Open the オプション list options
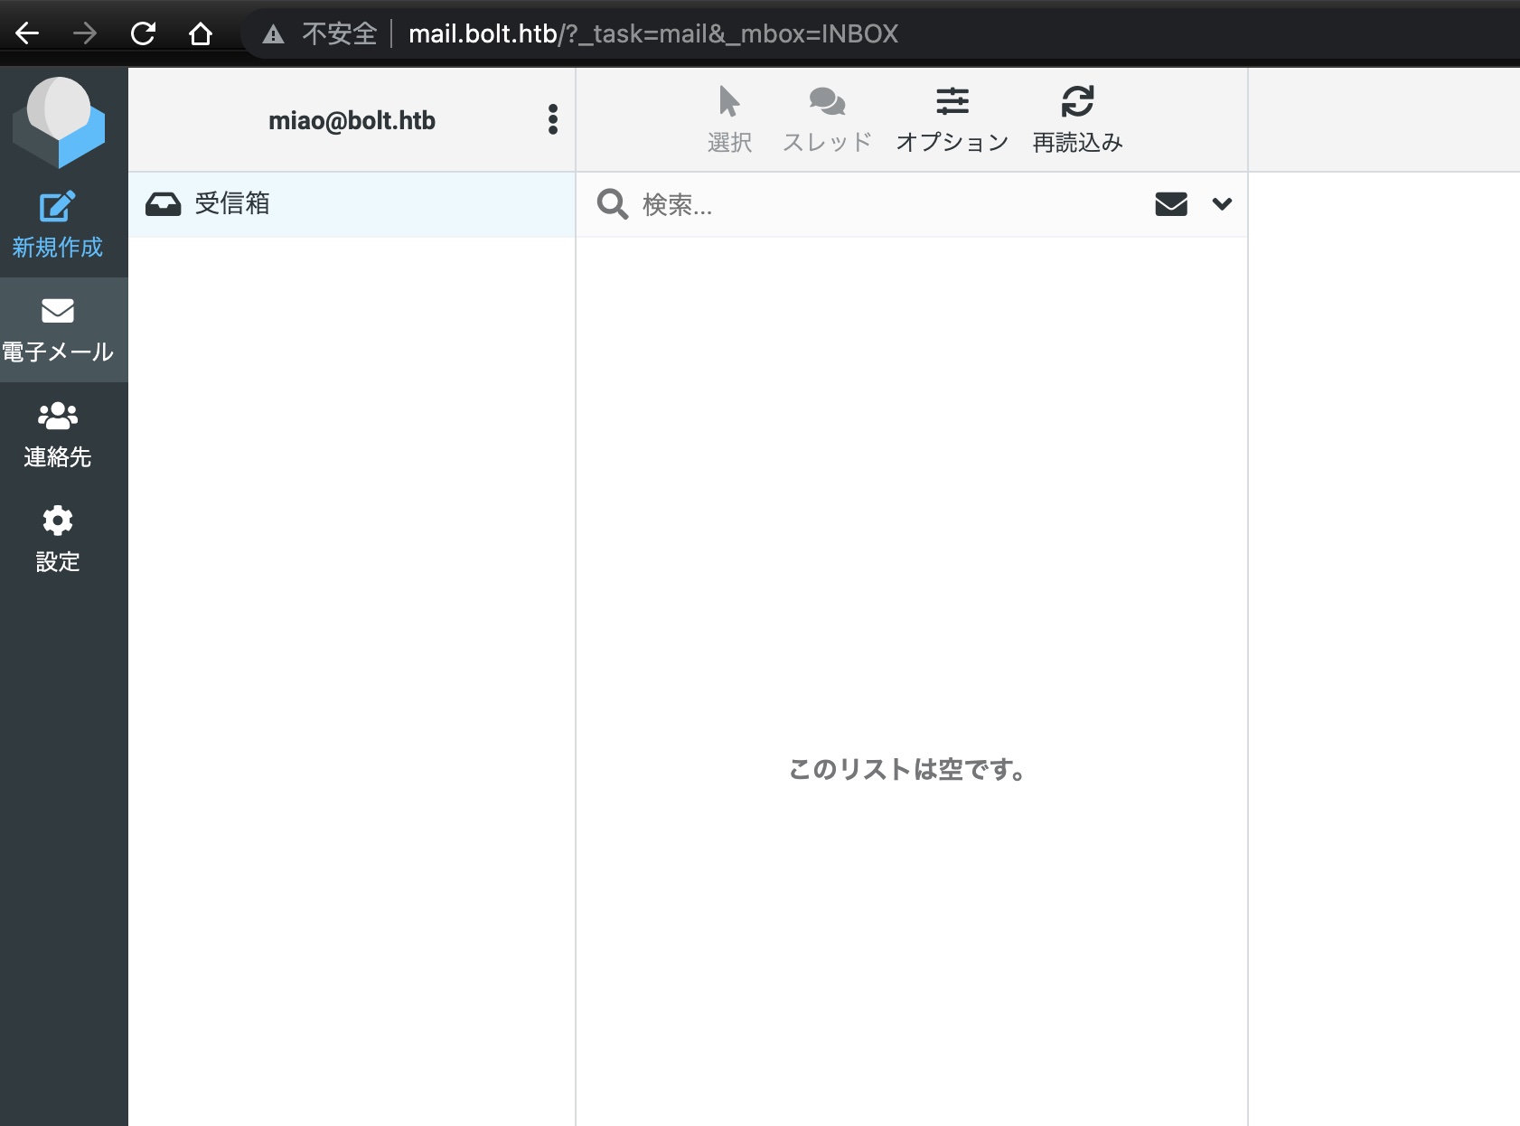The width and height of the screenshot is (1520, 1126). point(952,119)
